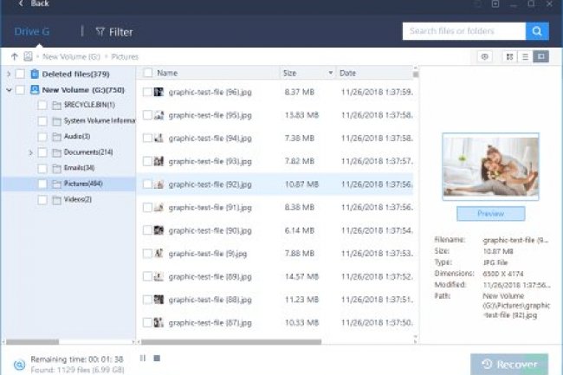Tick the Pictures(494) folder checkbox
563x375 pixels.
[42, 184]
